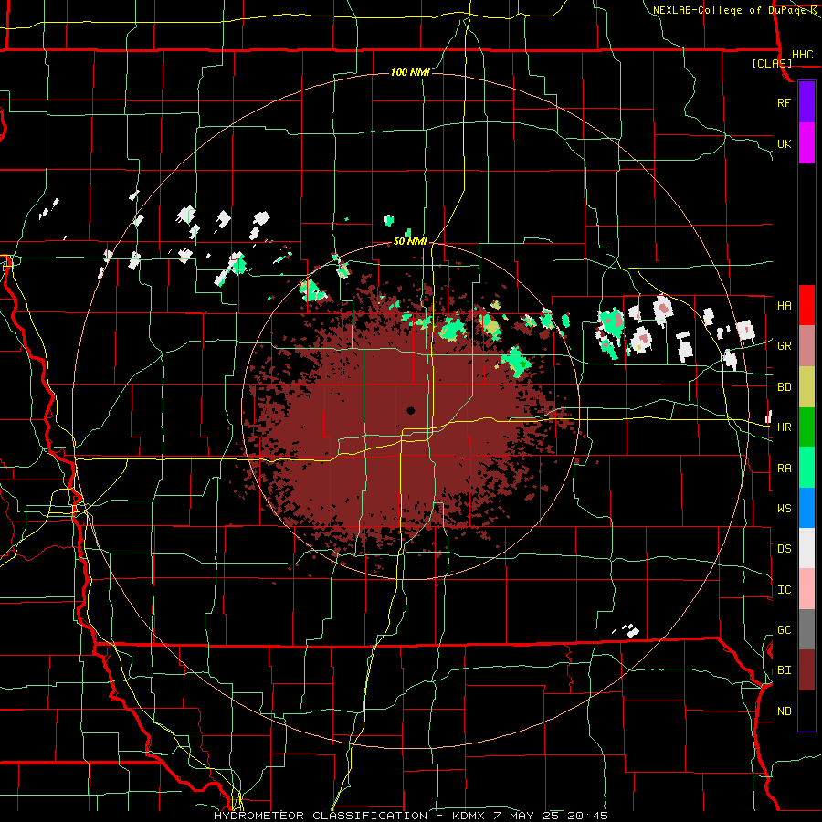822x822 pixels.
Task: Click the HA legend label
Action: [x=785, y=305]
